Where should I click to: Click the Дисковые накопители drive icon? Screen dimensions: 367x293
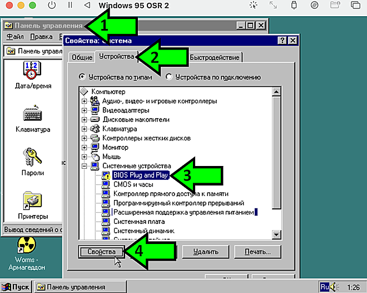tap(95, 120)
